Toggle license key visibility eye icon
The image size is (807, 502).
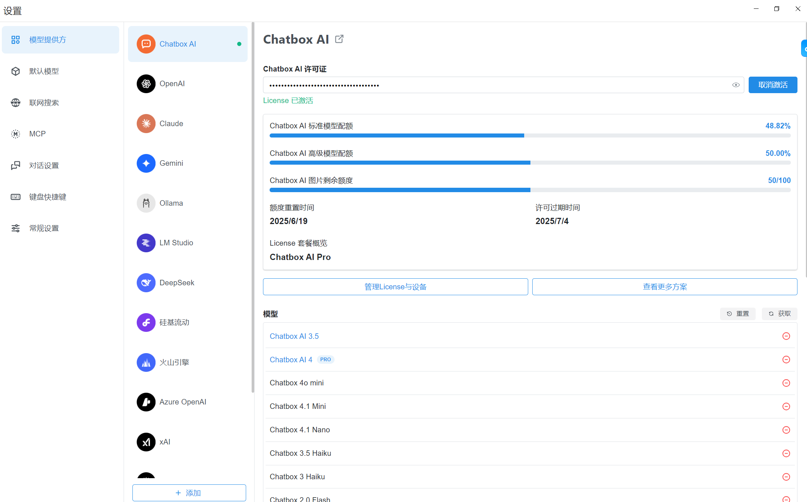(735, 85)
